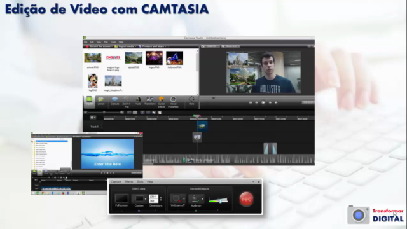This screenshot has height=229, width=407.
Task: Click the Track 5 label
Action: click(x=95, y=127)
